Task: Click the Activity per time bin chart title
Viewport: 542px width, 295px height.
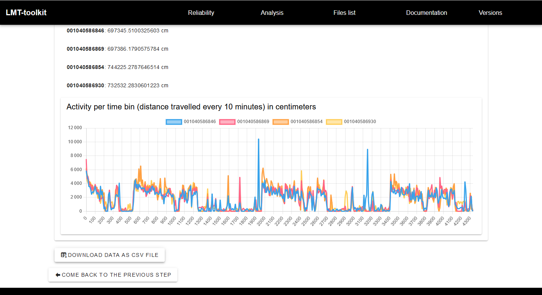Action: coord(191,107)
